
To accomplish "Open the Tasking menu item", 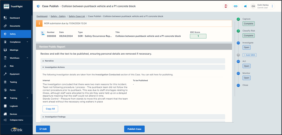I will 13,82.
